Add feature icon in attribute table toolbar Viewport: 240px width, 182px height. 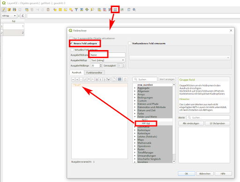27,10
